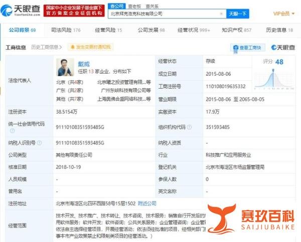Expand 历史工商信息 link
The width and height of the screenshot is (301, 242).
click(47, 47)
